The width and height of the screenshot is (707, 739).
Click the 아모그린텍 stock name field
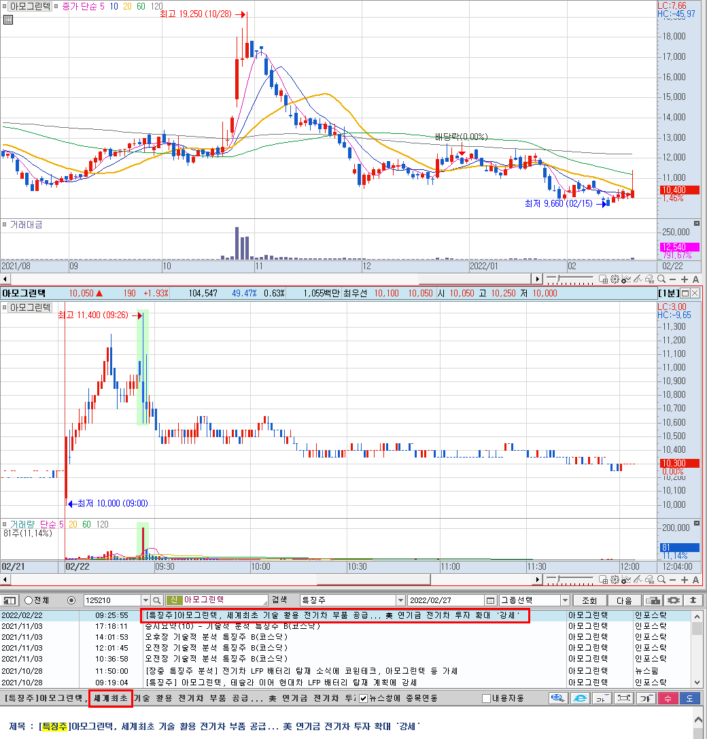pos(217,600)
